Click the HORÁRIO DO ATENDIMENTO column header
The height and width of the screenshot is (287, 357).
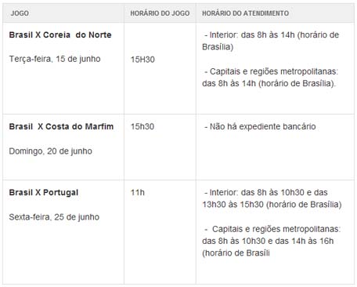pos(245,13)
